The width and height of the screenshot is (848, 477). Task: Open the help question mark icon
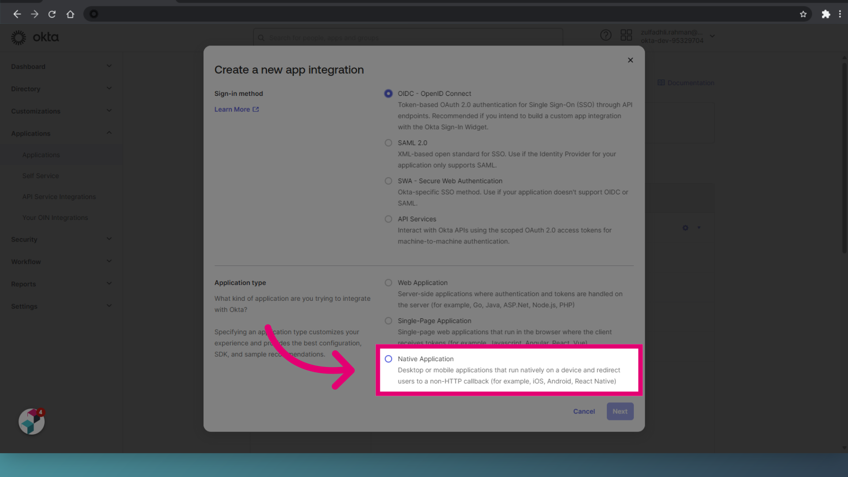pyautogui.click(x=606, y=35)
